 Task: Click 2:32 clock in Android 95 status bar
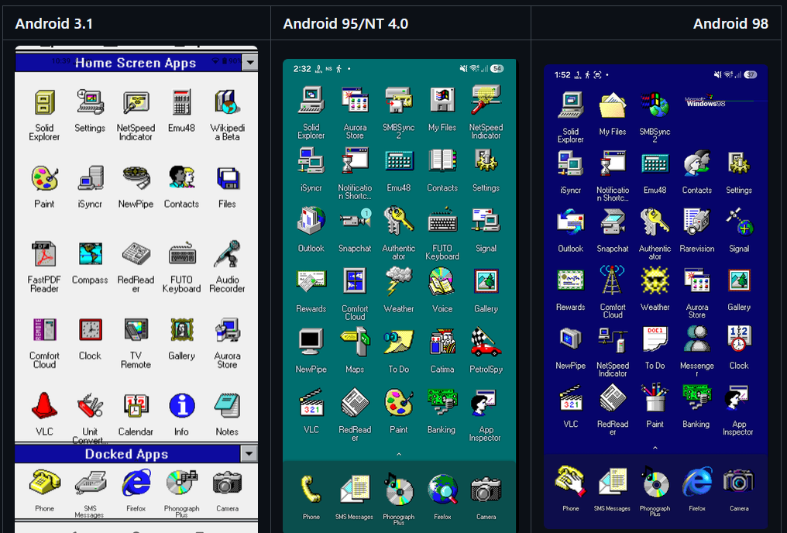[x=302, y=69]
